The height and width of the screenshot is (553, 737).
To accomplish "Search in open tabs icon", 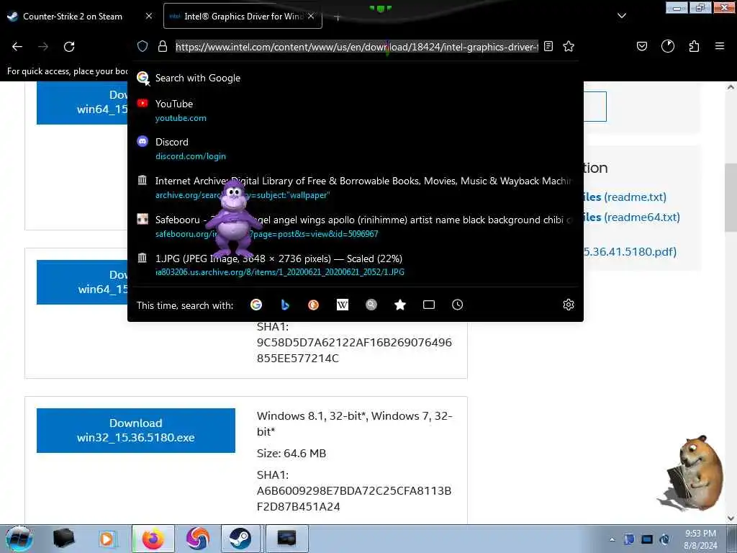I will (429, 305).
